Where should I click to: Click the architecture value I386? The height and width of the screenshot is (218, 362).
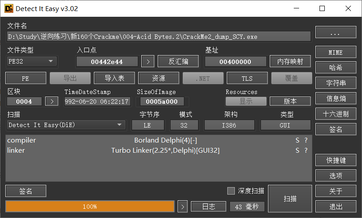[x=229, y=125]
